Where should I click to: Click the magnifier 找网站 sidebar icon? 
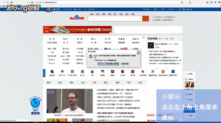(x=186, y=74)
